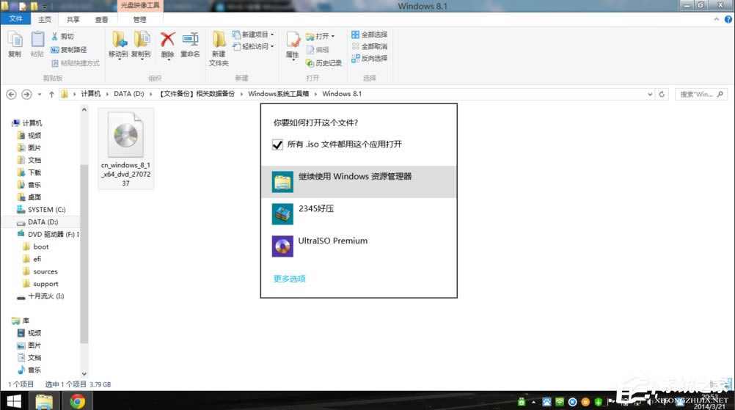This screenshot has height=410, width=735.
Task: Click Paste shortcut (粘贴快捷方式) item
Action: [76, 63]
